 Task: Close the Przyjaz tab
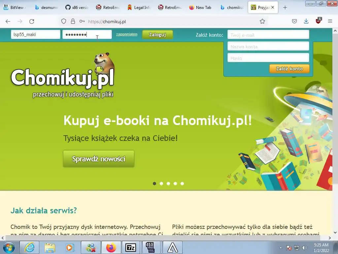pos(273,7)
